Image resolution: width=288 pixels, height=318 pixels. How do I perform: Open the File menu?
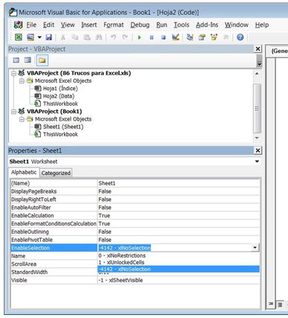(x=31, y=25)
